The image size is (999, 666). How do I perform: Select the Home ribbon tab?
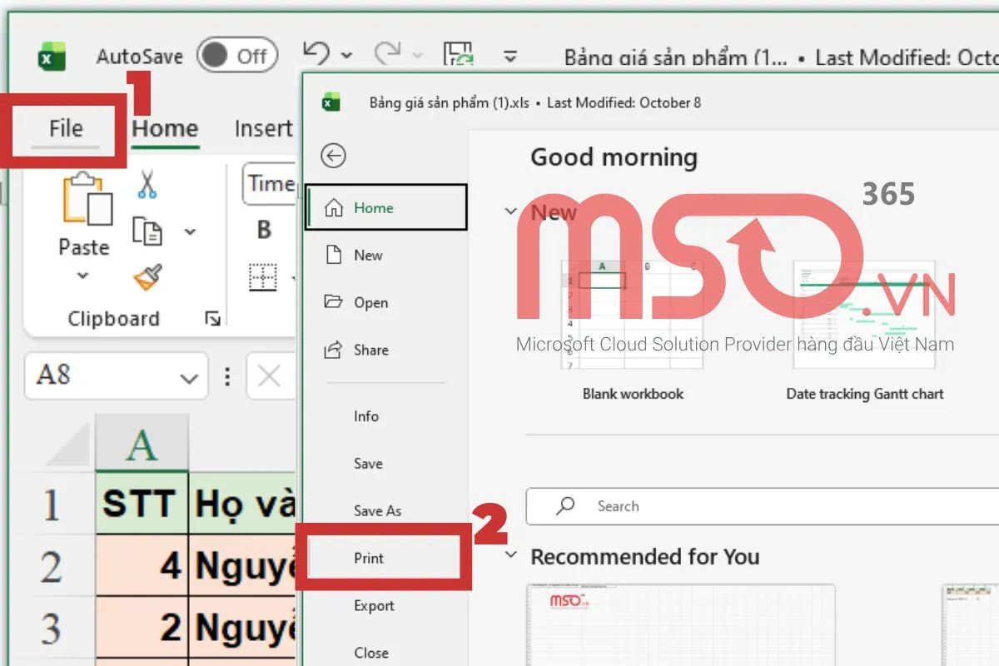pos(164,129)
